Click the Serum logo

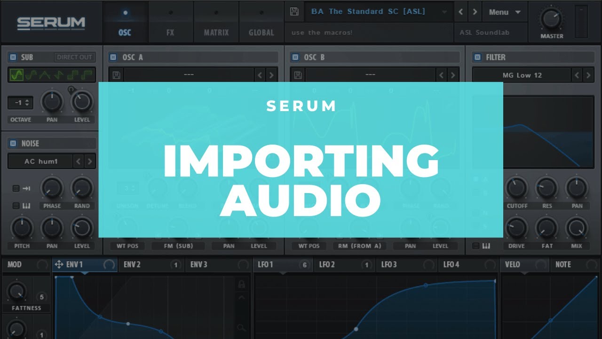(51, 23)
